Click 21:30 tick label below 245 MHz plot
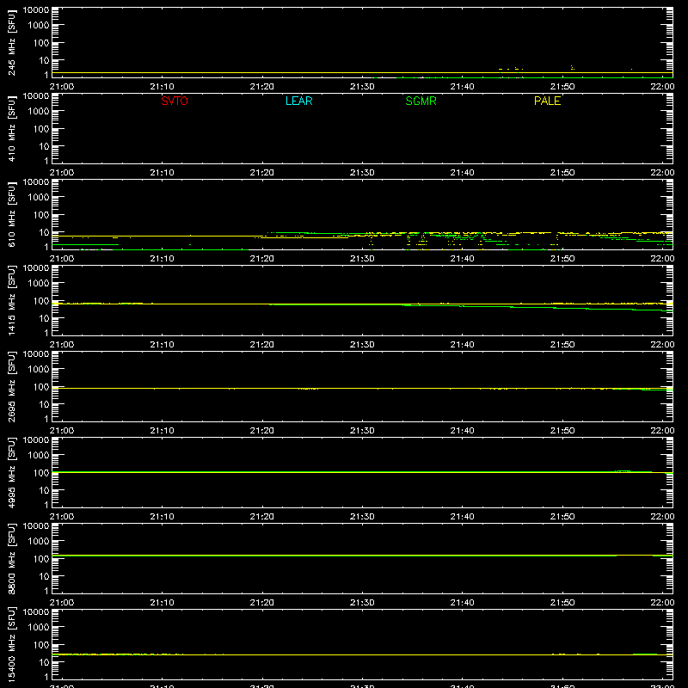The width and height of the screenshot is (688, 688). pyautogui.click(x=362, y=87)
